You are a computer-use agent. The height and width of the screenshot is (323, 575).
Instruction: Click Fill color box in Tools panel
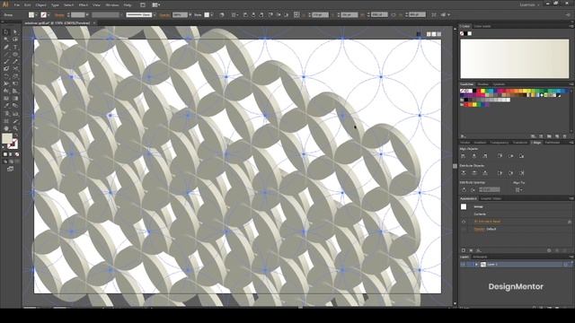tap(7, 138)
